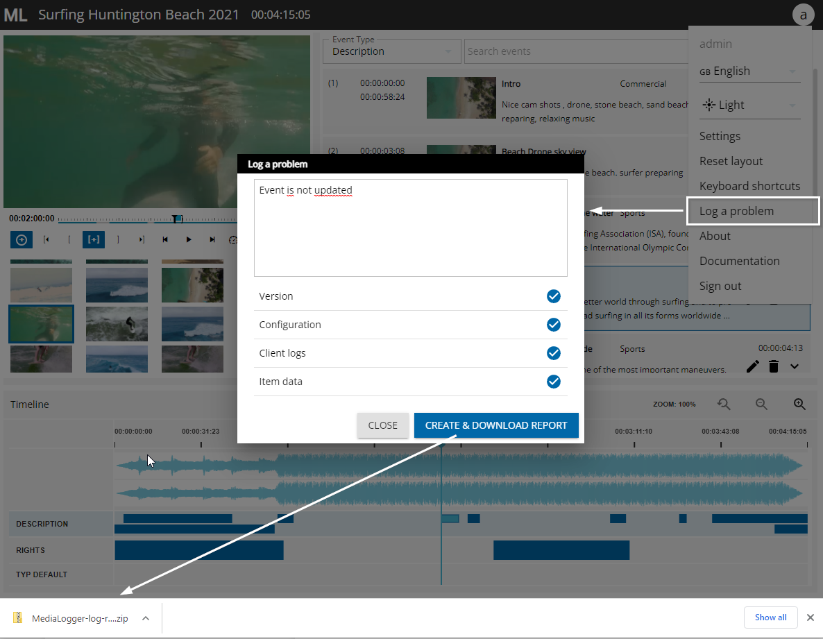
Task: Choose Log a problem menu item
Action: [736, 211]
